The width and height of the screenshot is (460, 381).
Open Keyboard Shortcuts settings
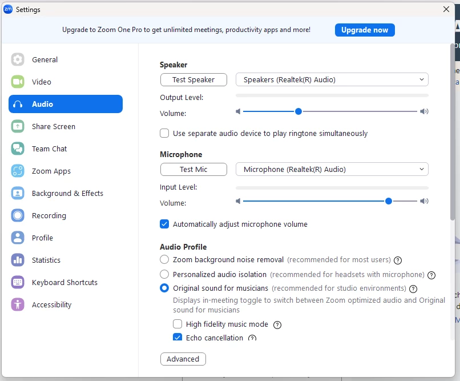(x=66, y=283)
